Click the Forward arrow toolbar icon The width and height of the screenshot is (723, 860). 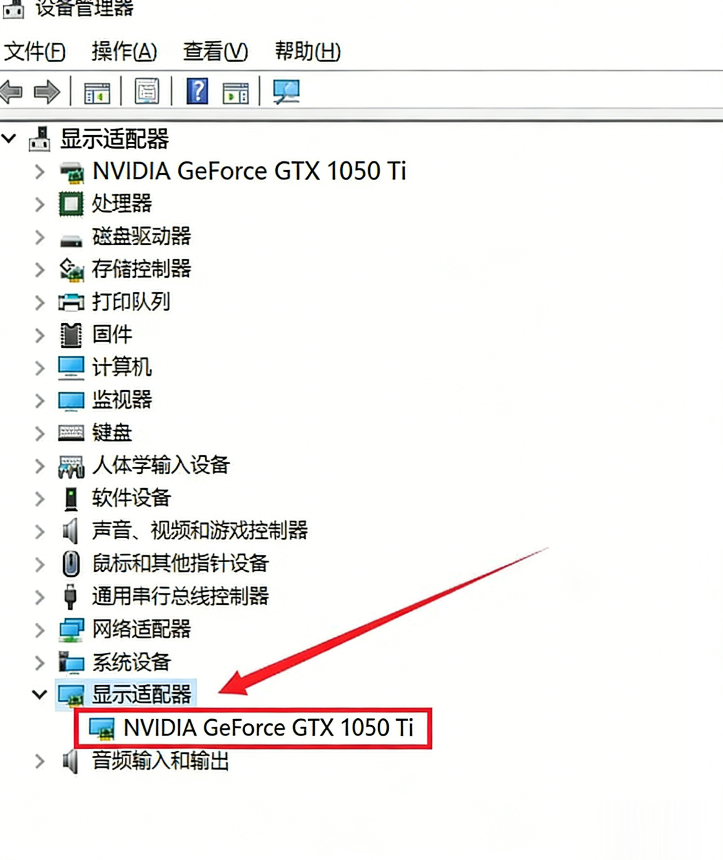coord(47,91)
